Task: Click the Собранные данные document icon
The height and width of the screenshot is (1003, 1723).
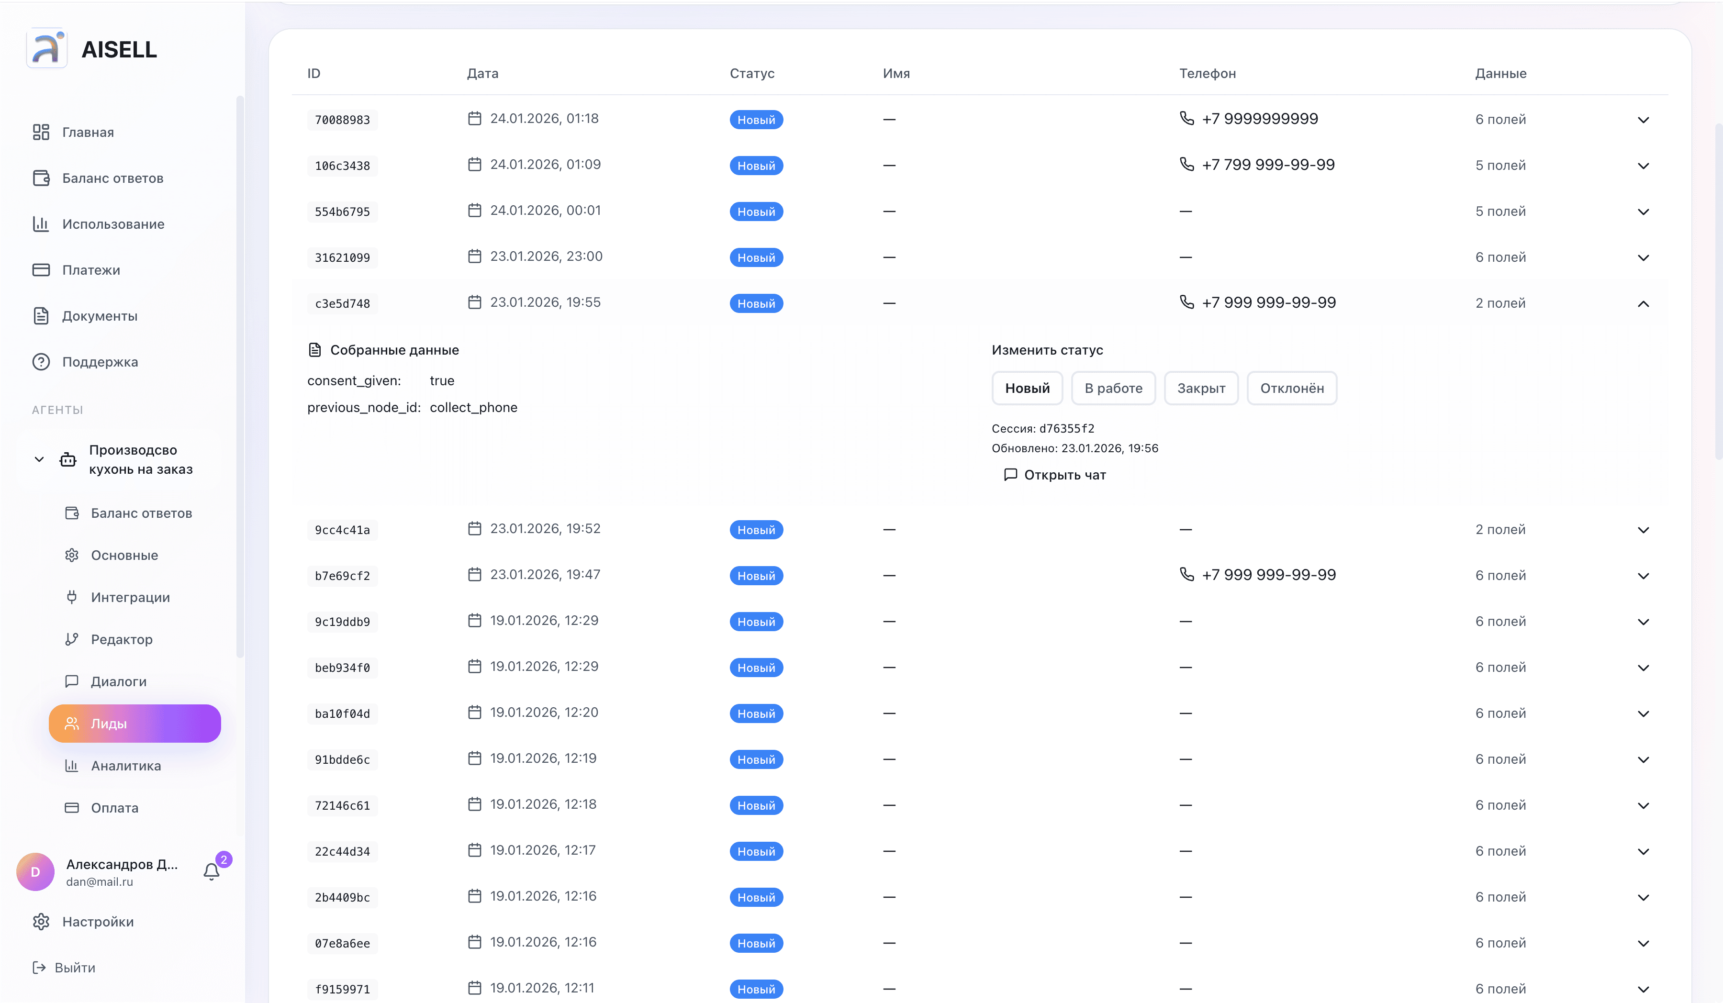Action: click(314, 350)
